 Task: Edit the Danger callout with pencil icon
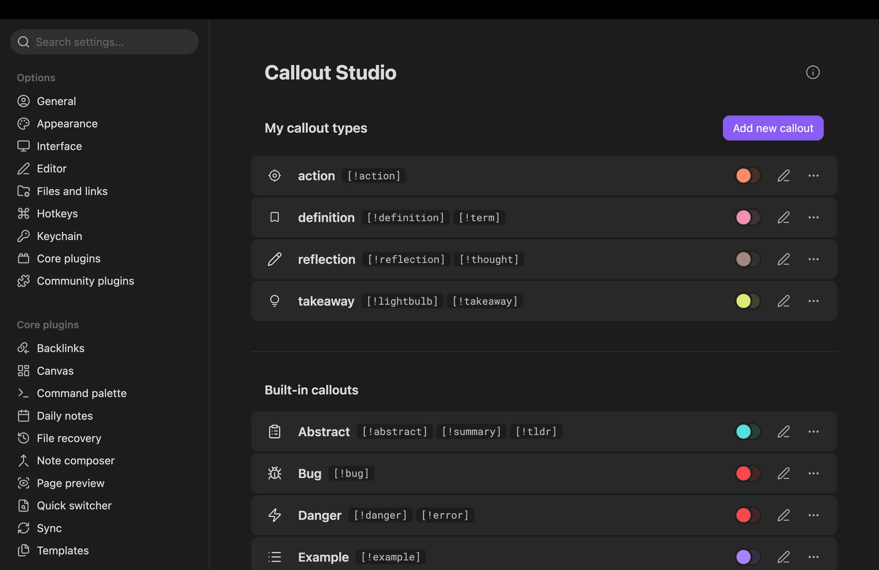pos(784,515)
